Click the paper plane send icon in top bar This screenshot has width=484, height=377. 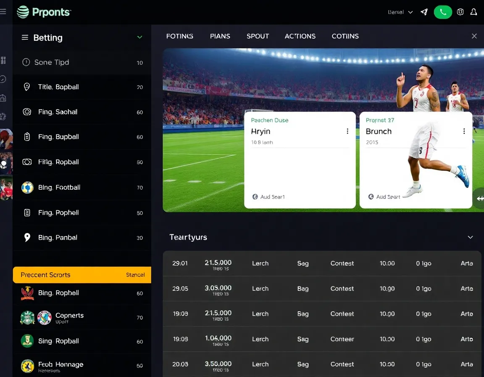423,12
